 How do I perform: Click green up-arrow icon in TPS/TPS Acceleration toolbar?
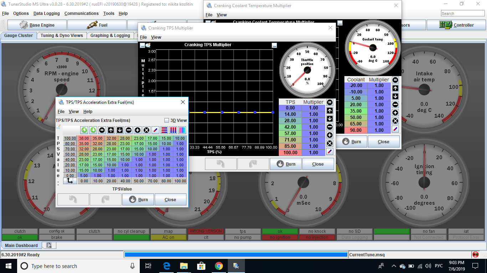pyautogui.click(x=84, y=130)
